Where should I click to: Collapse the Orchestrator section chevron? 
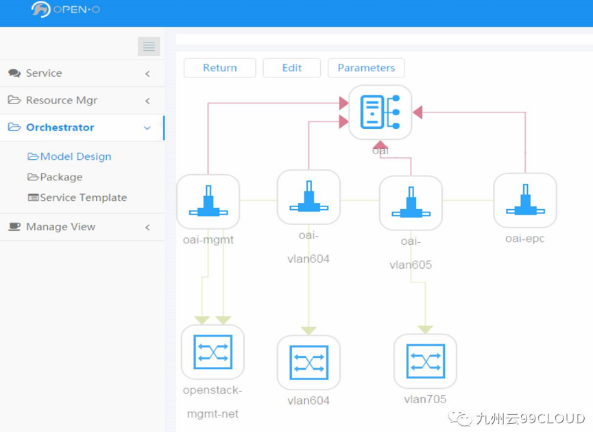coord(147,128)
